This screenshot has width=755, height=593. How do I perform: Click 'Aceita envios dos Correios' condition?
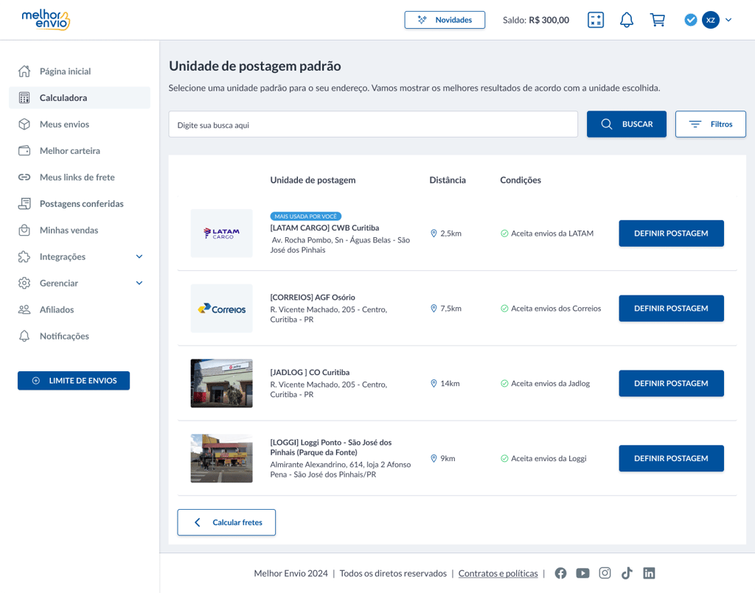point(551,308)
